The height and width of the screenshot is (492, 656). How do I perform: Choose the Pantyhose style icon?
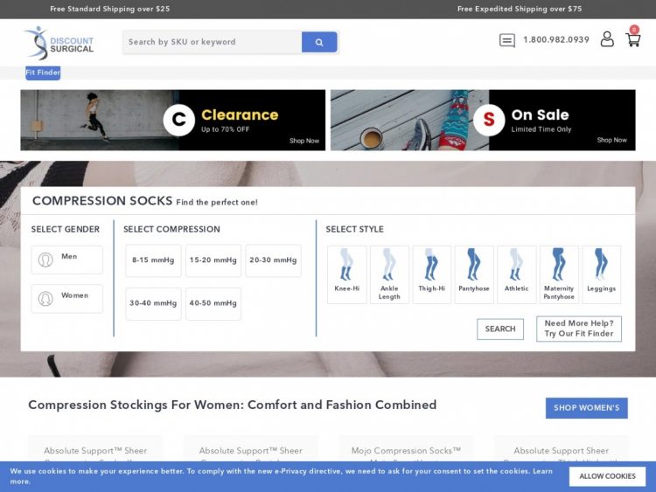pyautogui.click(x=474, y=274)
